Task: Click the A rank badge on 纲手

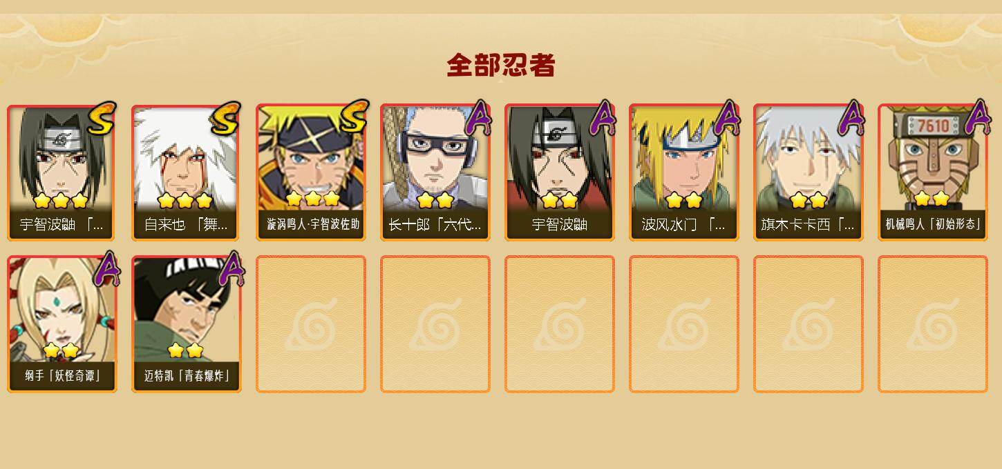Action: point(106,269)
